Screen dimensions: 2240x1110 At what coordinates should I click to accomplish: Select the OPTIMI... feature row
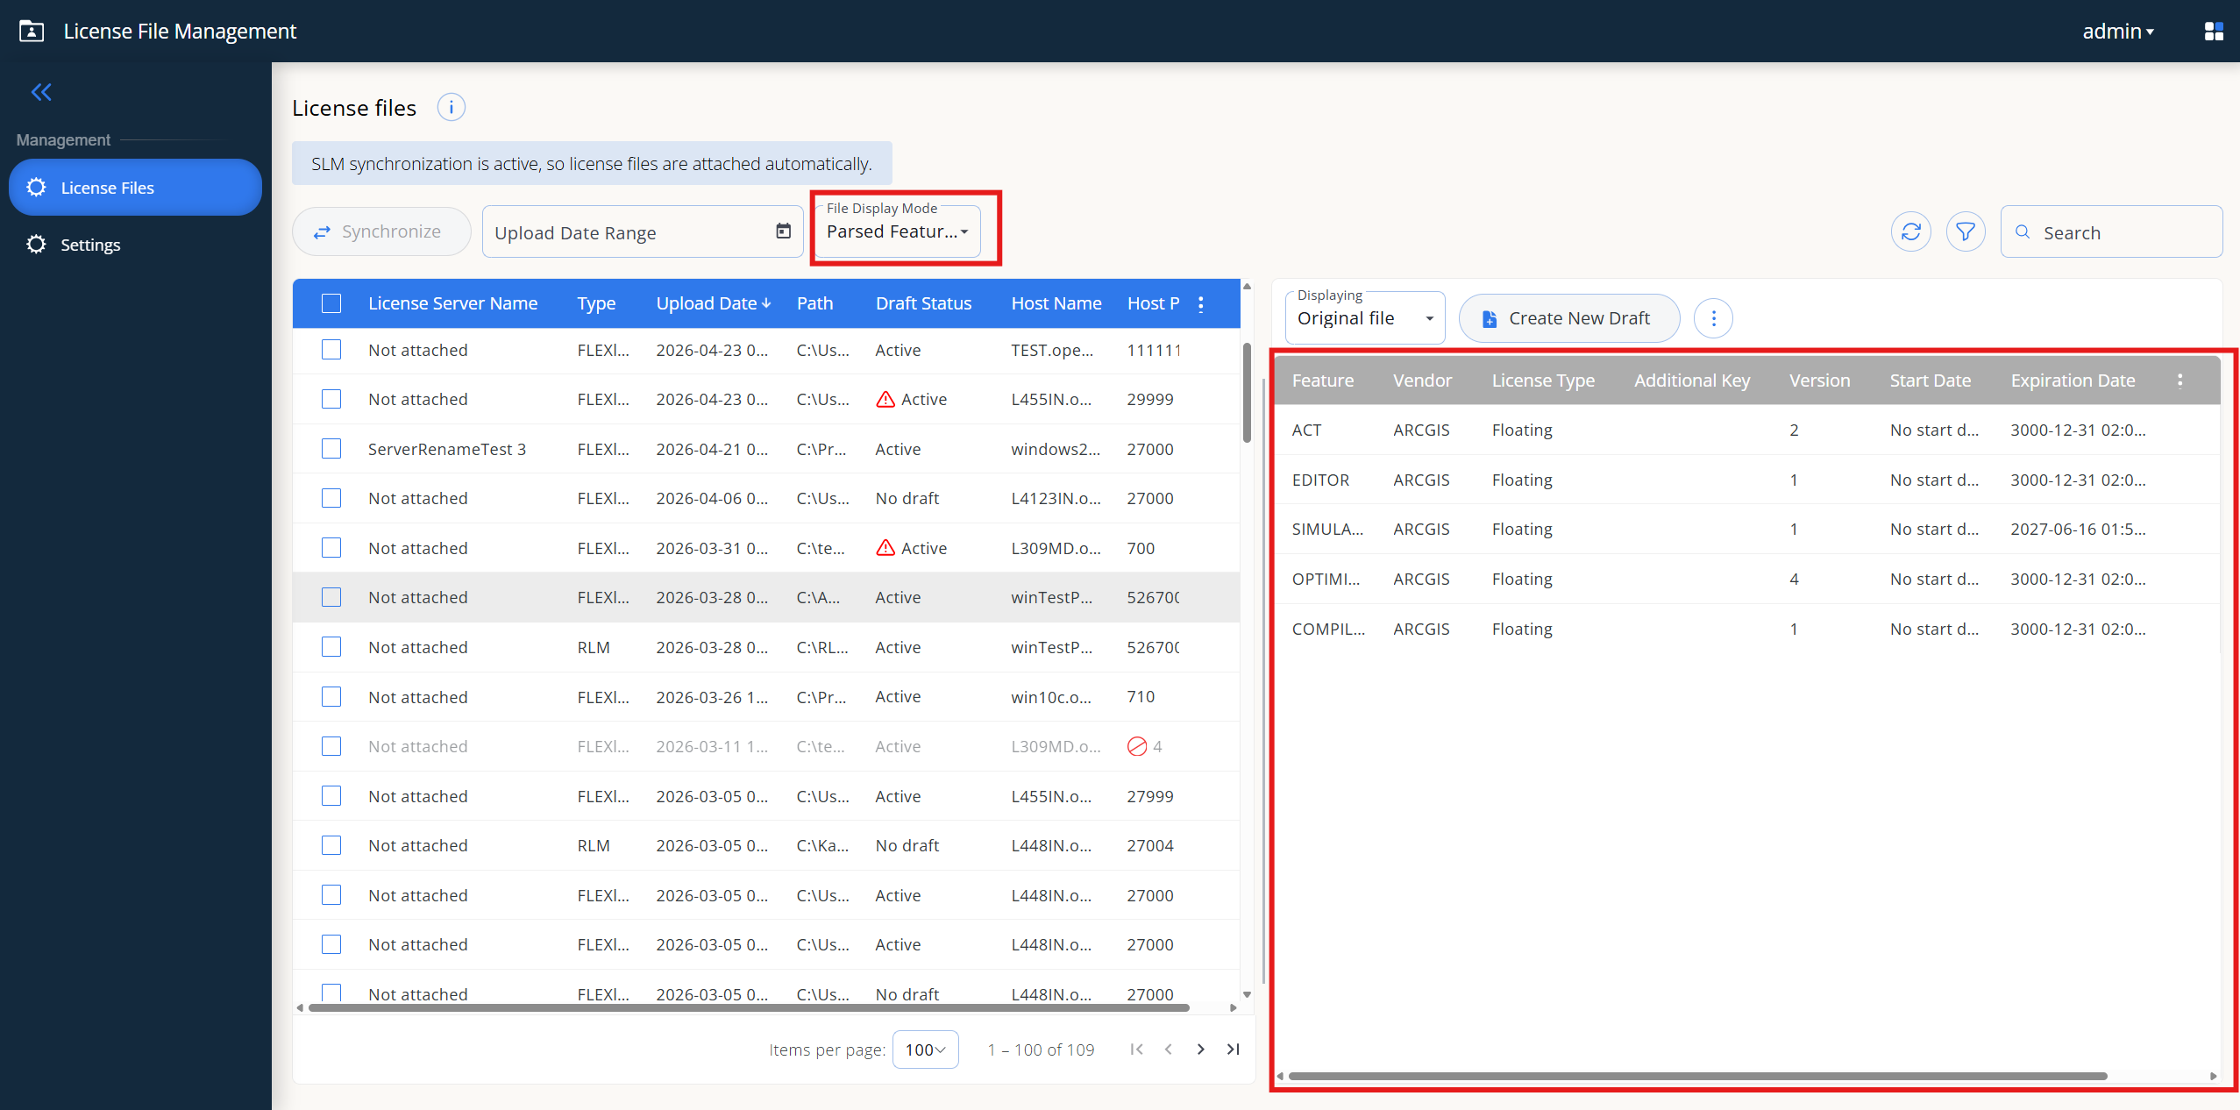1746,580
